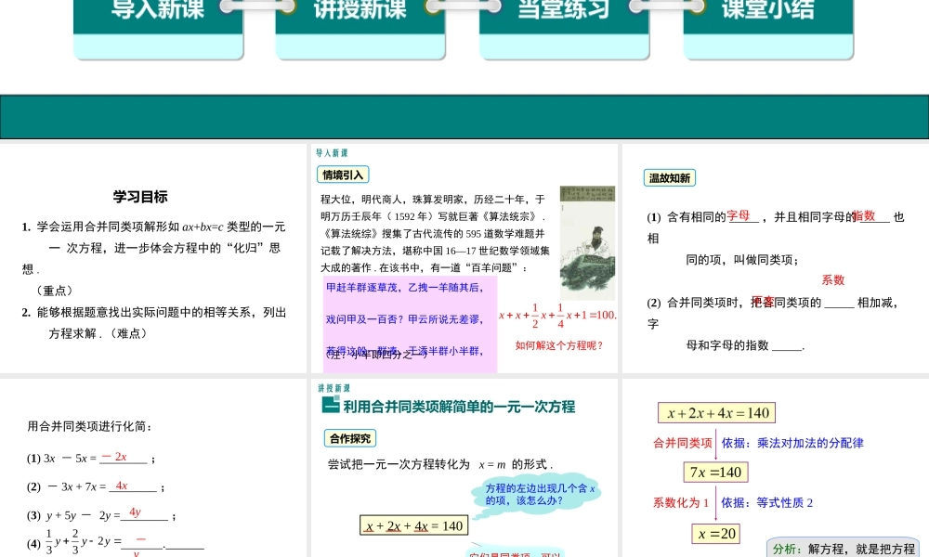Select the 用合并同类项进行化简 slide thumbnail
This screenshot has height=557, width=929.
pyautogui.click(x=153, y=468)
